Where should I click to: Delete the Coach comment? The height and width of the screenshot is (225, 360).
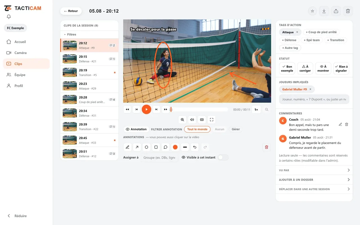click(347, 124)
